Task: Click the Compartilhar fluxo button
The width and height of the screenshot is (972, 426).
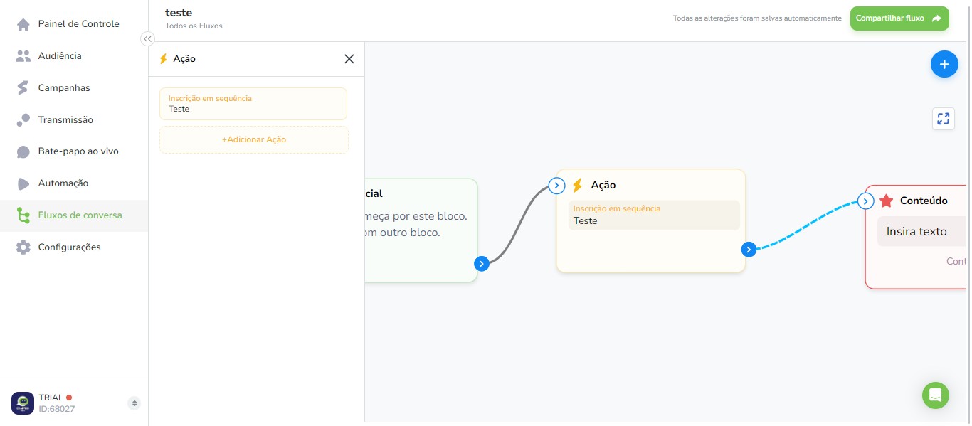Action: [x=899, y=18]
